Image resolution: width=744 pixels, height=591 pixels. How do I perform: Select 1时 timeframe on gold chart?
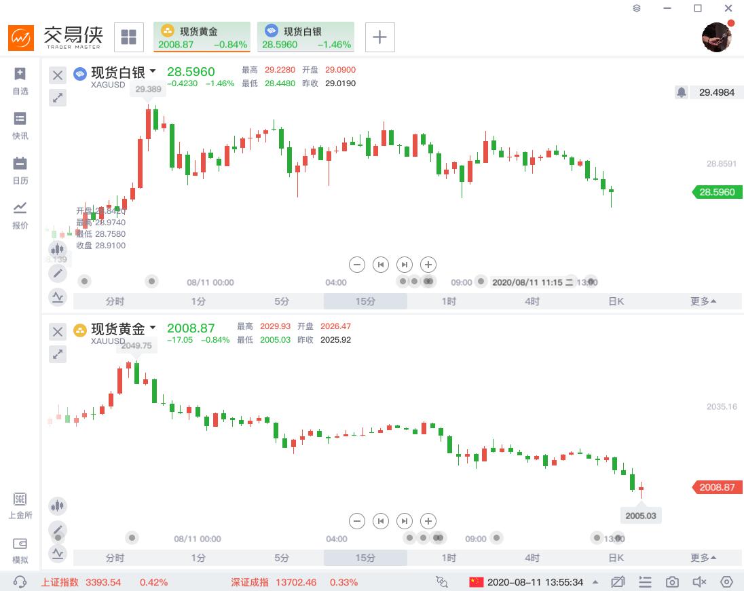tap(449, 558)
